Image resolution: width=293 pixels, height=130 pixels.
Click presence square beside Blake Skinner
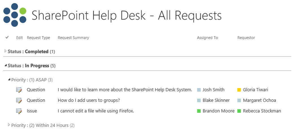(x=199, y=100)
